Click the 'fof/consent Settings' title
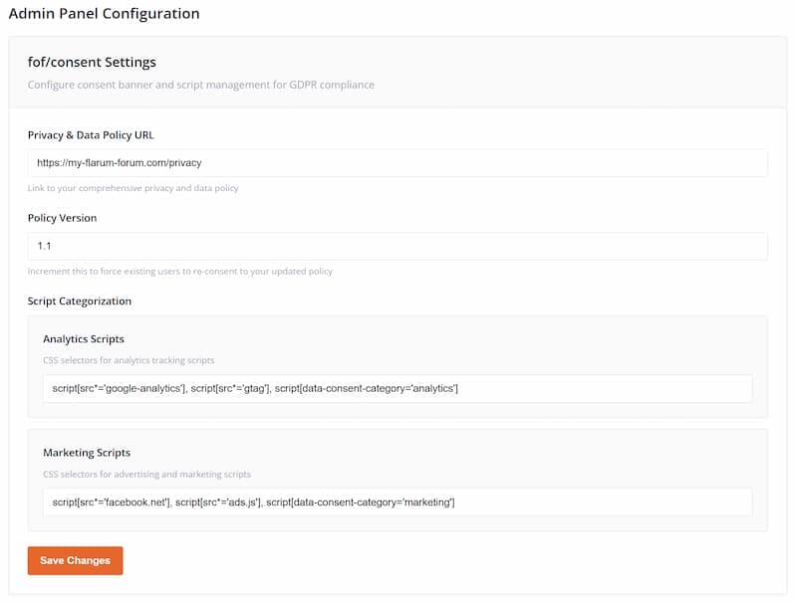This screenshot has height=603, width=797. click(x=92, y=62)
